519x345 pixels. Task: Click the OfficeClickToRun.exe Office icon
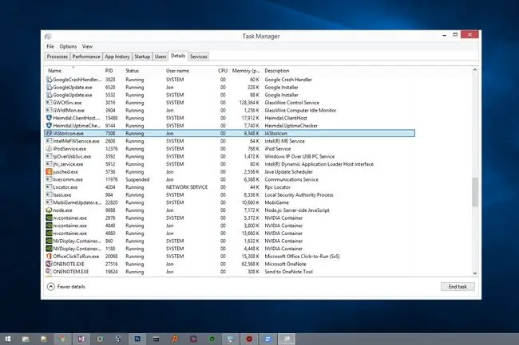pos(49,257)
